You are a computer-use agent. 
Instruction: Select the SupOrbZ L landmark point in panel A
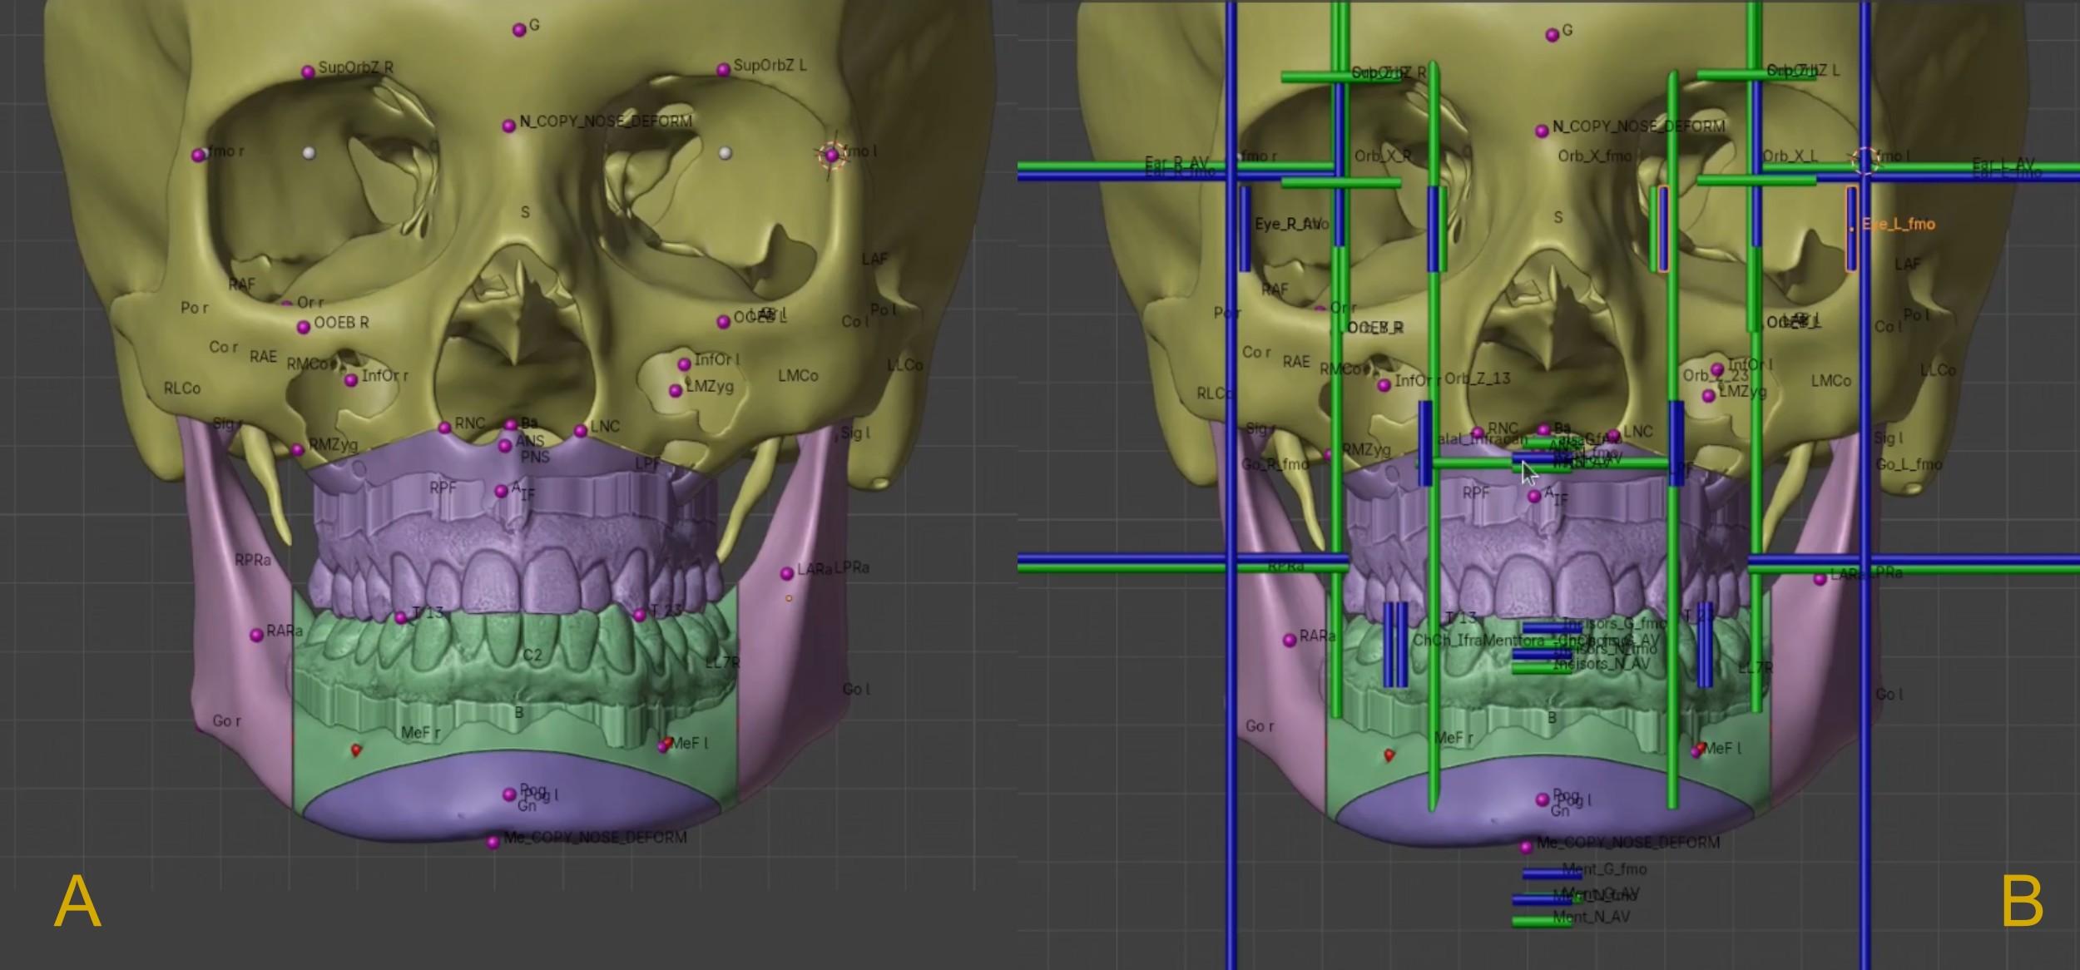tap(723, 70)
